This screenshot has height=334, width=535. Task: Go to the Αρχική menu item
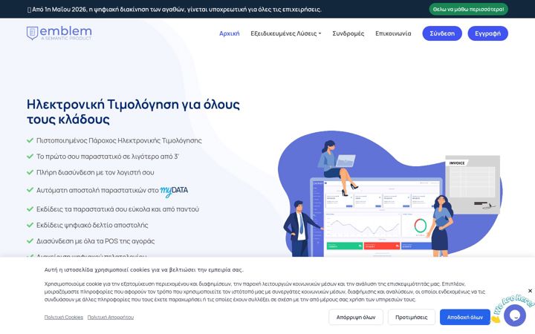230,33
